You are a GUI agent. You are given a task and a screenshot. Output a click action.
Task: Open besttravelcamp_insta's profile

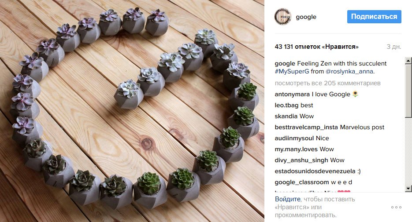coord(306,127)
